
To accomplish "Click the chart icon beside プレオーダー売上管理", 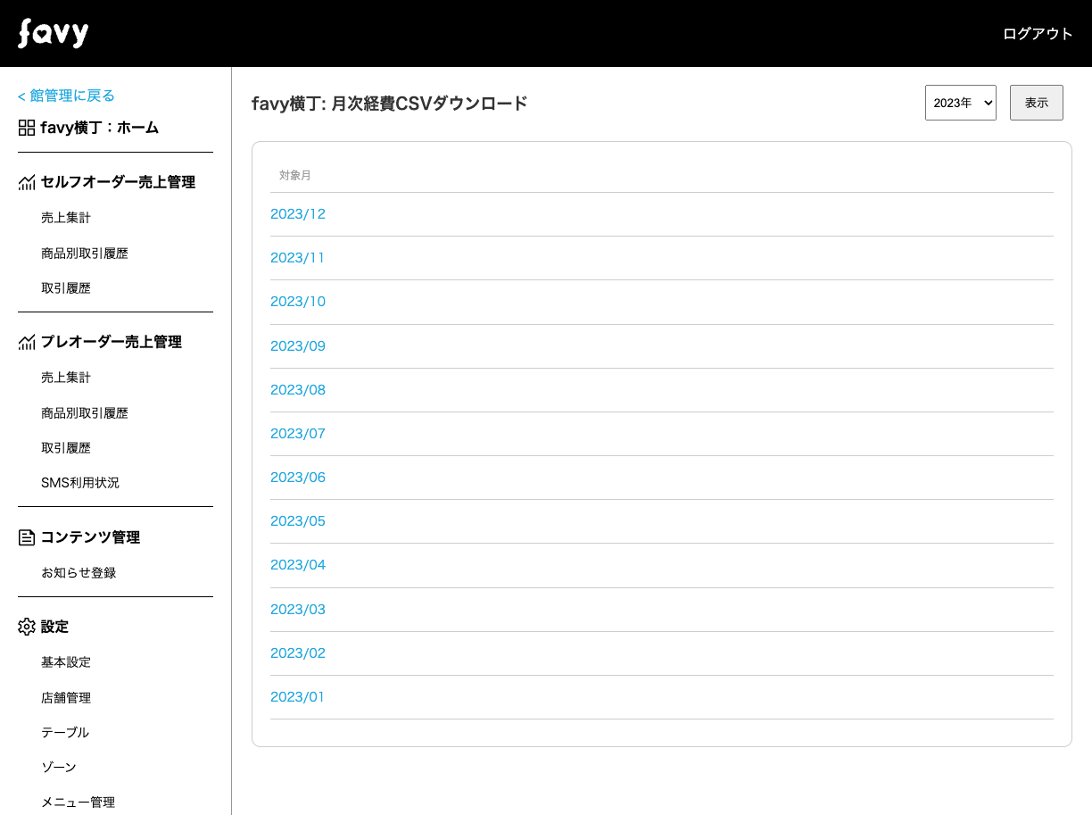I will [x=27, y=342].
